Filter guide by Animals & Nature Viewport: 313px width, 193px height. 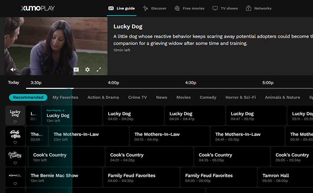(x=282, y=97)
